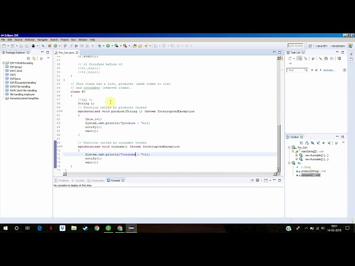Expand second new Runnable() node in Outline
This screenshot has height=266, width=355.
[297, 159]
